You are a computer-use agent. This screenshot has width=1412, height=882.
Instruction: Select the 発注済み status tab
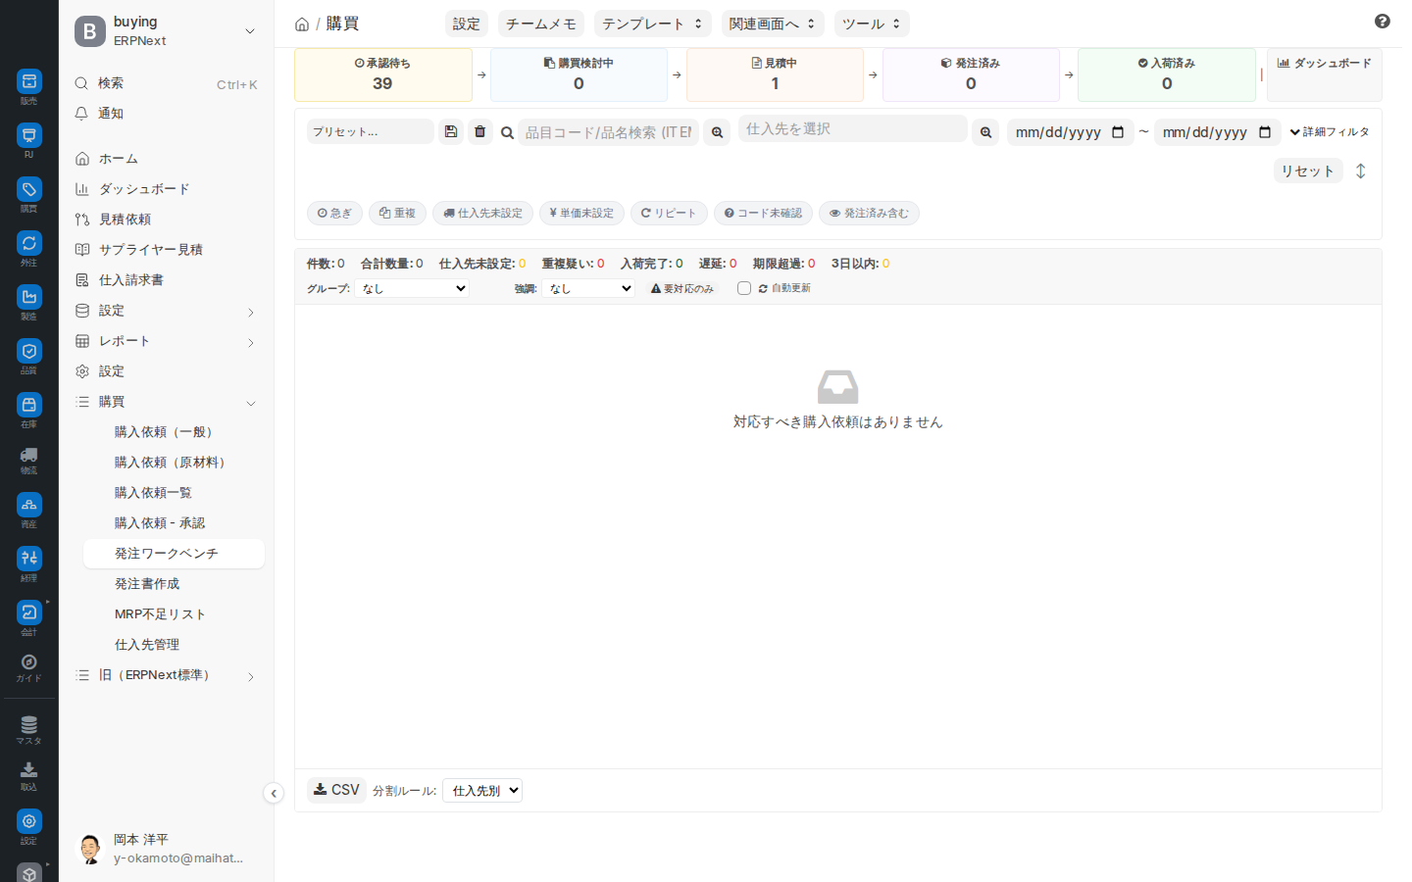tap(971, 74)
